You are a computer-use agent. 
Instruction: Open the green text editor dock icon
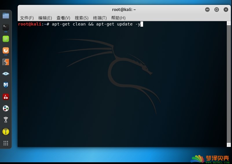pos(6,39)
